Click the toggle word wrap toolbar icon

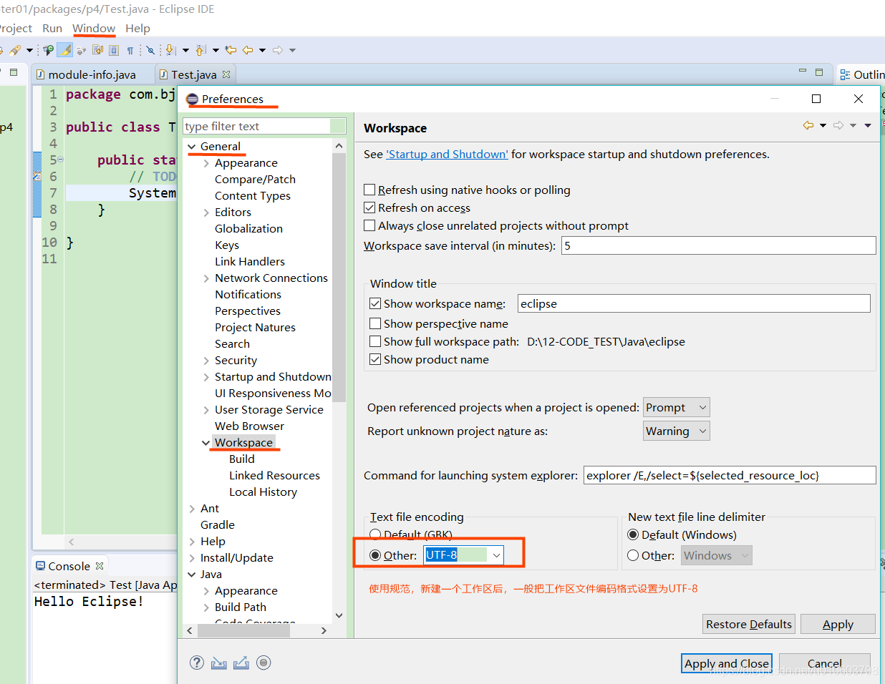point(97,50)
